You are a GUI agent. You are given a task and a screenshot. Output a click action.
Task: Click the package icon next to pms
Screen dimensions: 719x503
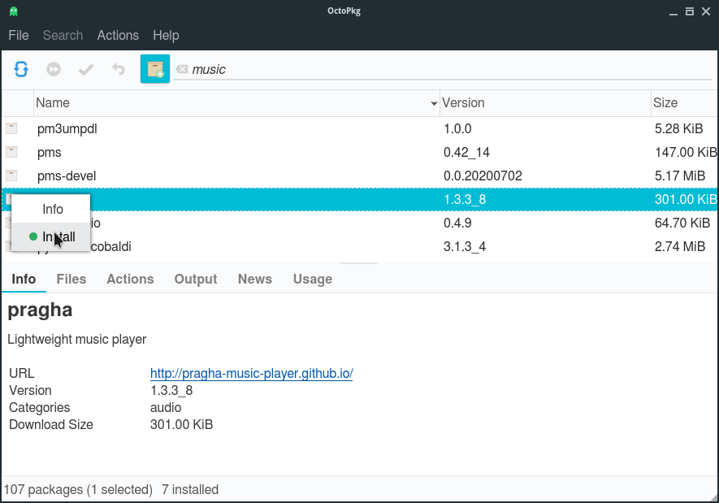tap(11, 152)
